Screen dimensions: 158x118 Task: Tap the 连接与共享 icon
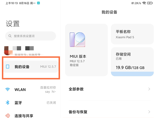coord(8,115)
